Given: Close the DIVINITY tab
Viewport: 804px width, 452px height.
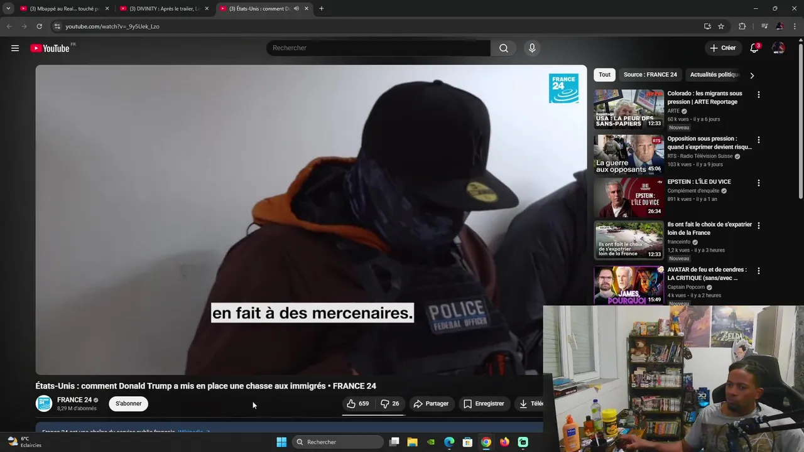Looking at the screenshot, I should pyautogui.click(x=207, y=9).
